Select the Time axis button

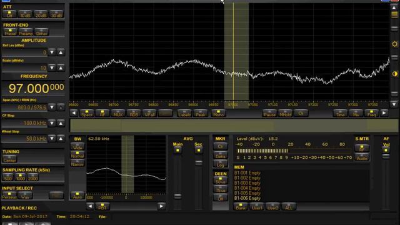(340, 113)
